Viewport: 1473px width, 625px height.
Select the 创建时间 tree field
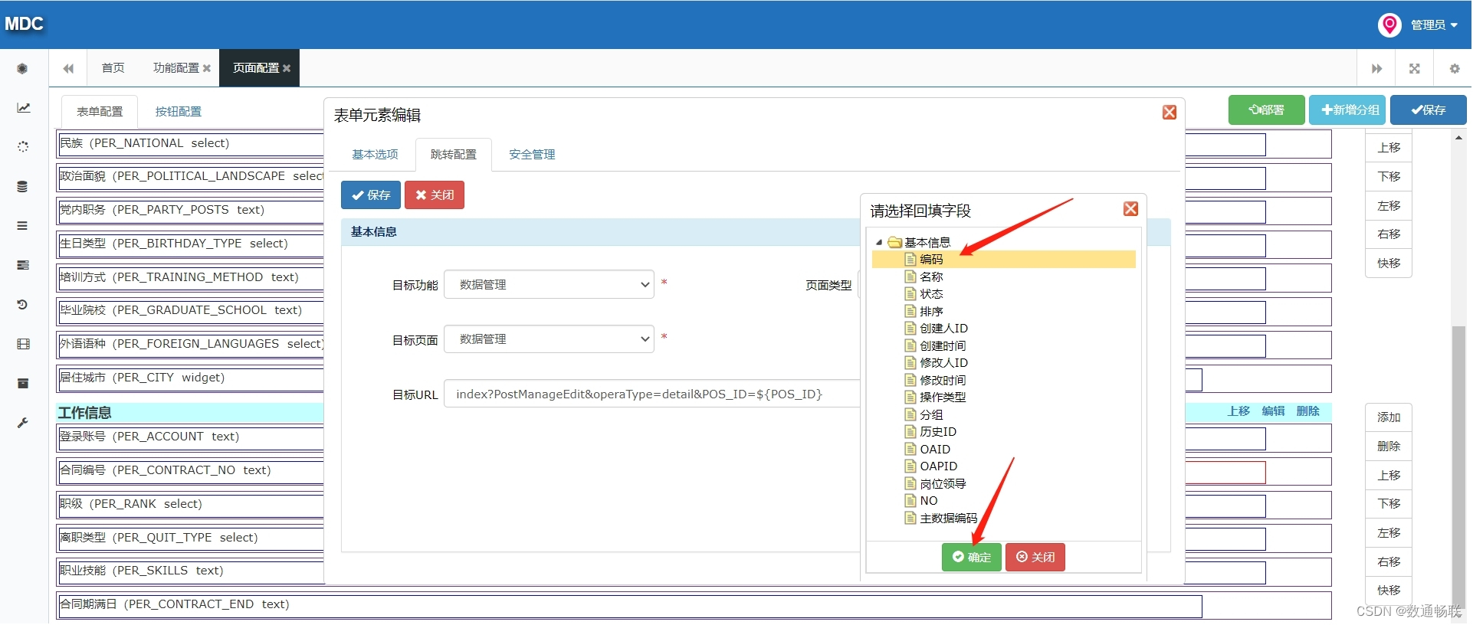(x=943, y=346)
